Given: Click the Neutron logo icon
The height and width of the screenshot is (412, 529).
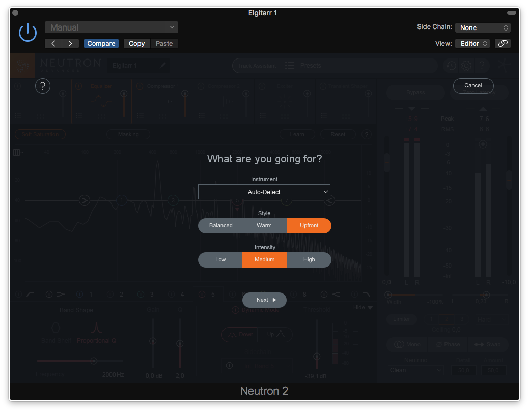Looking at the screenshot, I should [22, 66].
